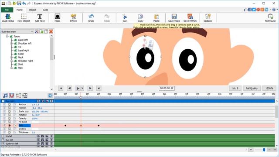The height and width of the screenshot is (157, 279).
Task: Click the Twitter share icon
Action: (254, 10)
